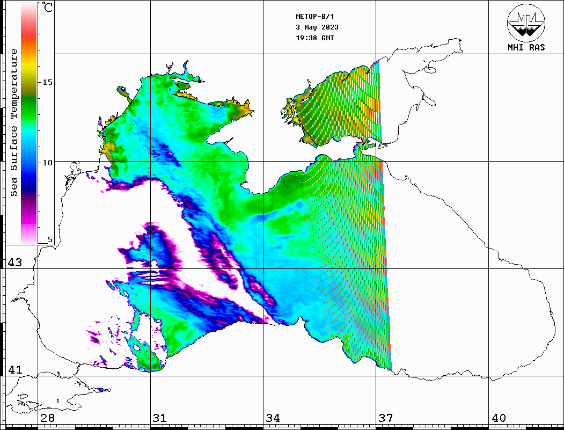Click the 'MHI RAS' text label
Screen dimensions: 564x430
click(x=526, y=47)
